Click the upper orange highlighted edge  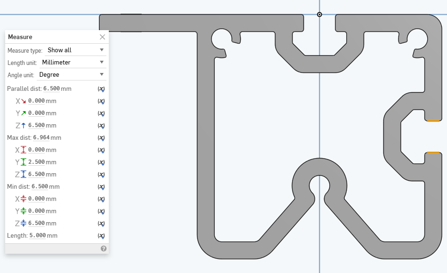tap(433, 121)
